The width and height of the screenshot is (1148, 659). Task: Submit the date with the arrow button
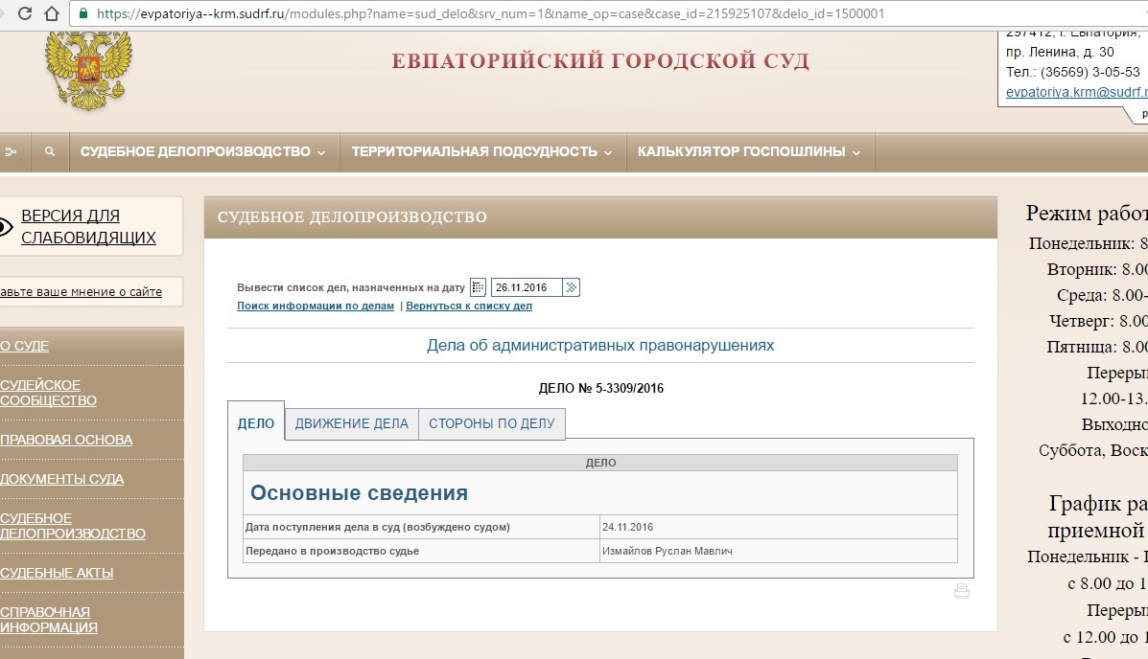(571, 287)
